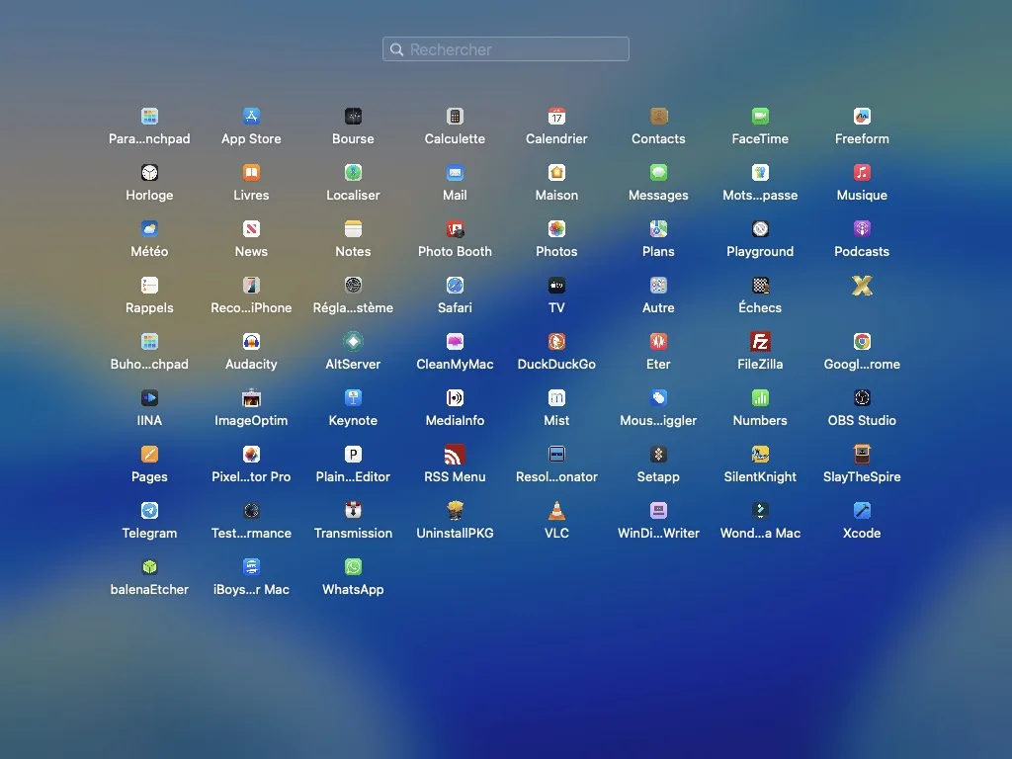Launch the Échecs chess game
1012x759 pixels.
pyautogui.click(x=759, y=286)
